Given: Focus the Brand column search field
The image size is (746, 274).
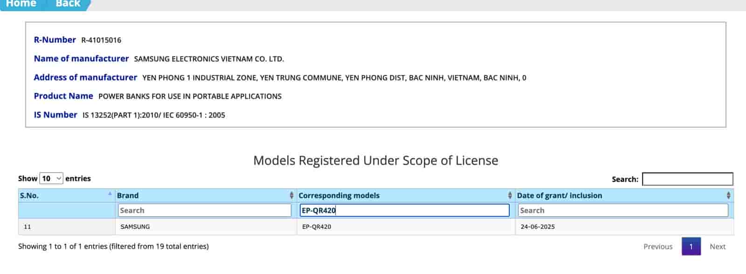Looking at the screenshot, I should 204,210.
